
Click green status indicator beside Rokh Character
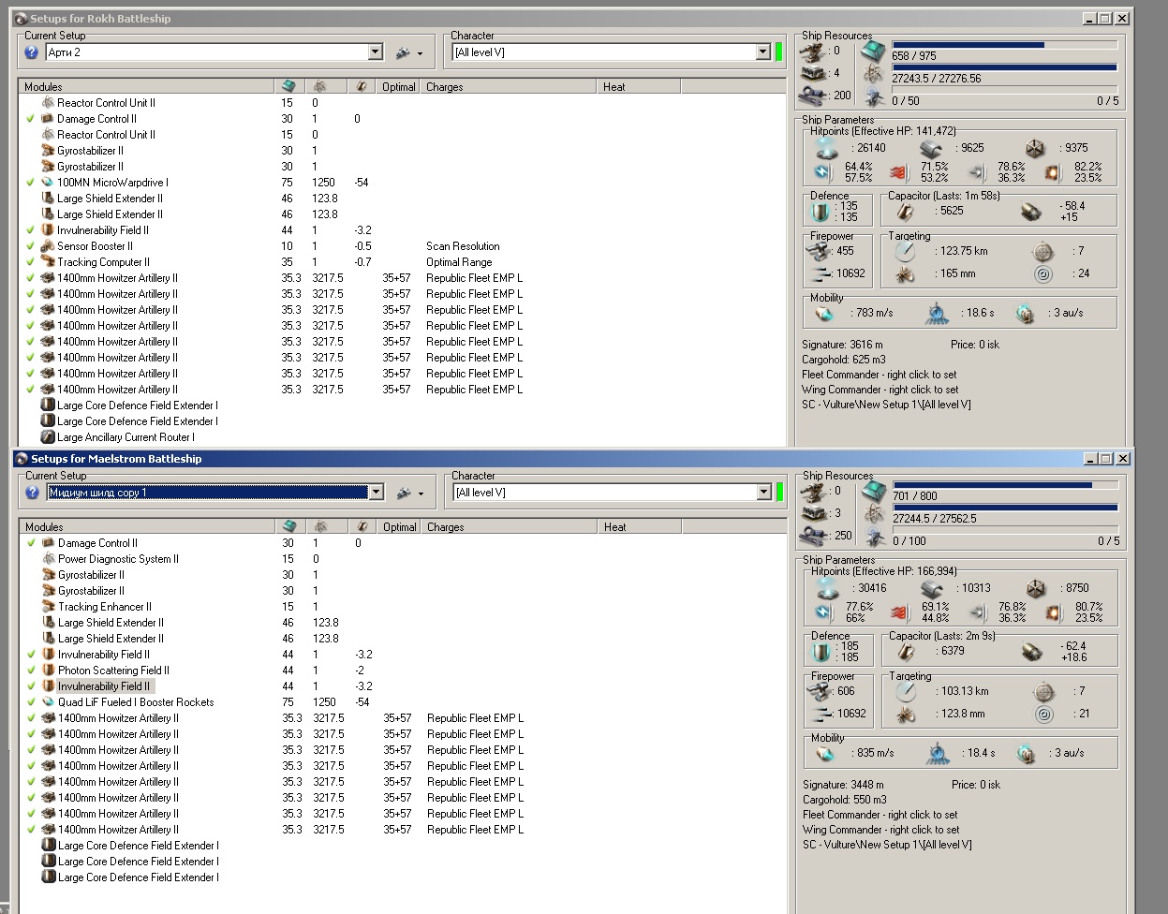click(778, 52)
